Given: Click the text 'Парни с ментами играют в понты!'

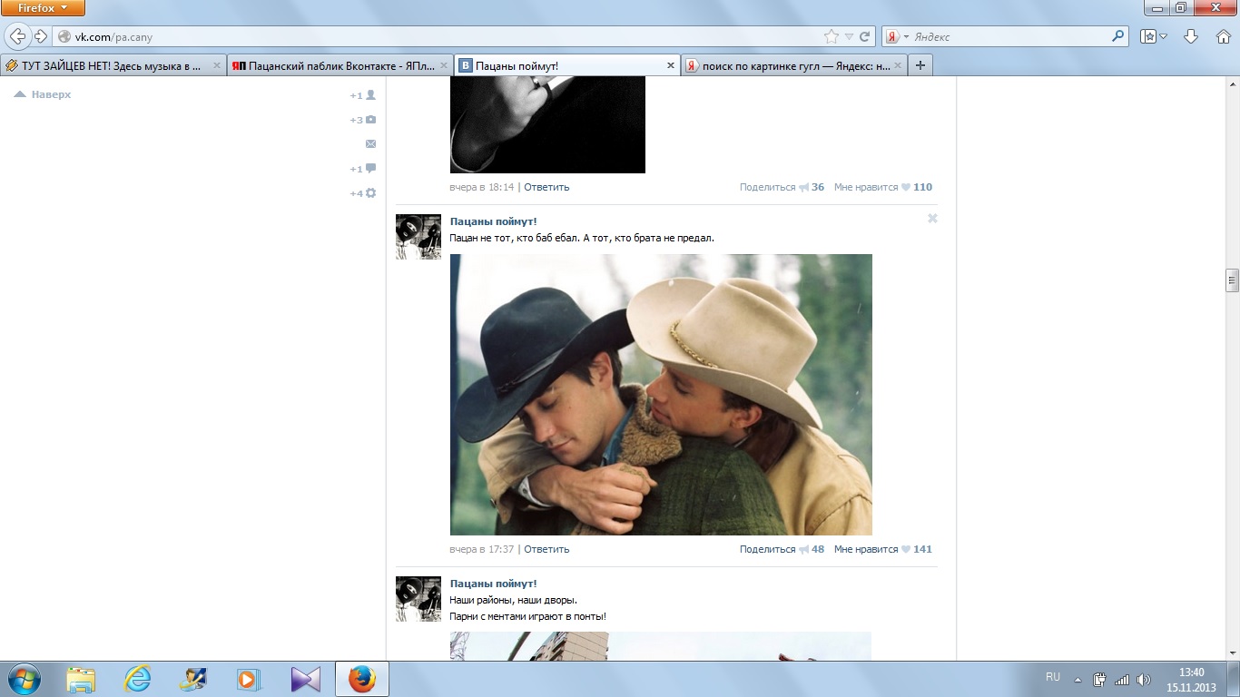Looking at the screenshot, I should pyautogui.click(x=527, y=616).
